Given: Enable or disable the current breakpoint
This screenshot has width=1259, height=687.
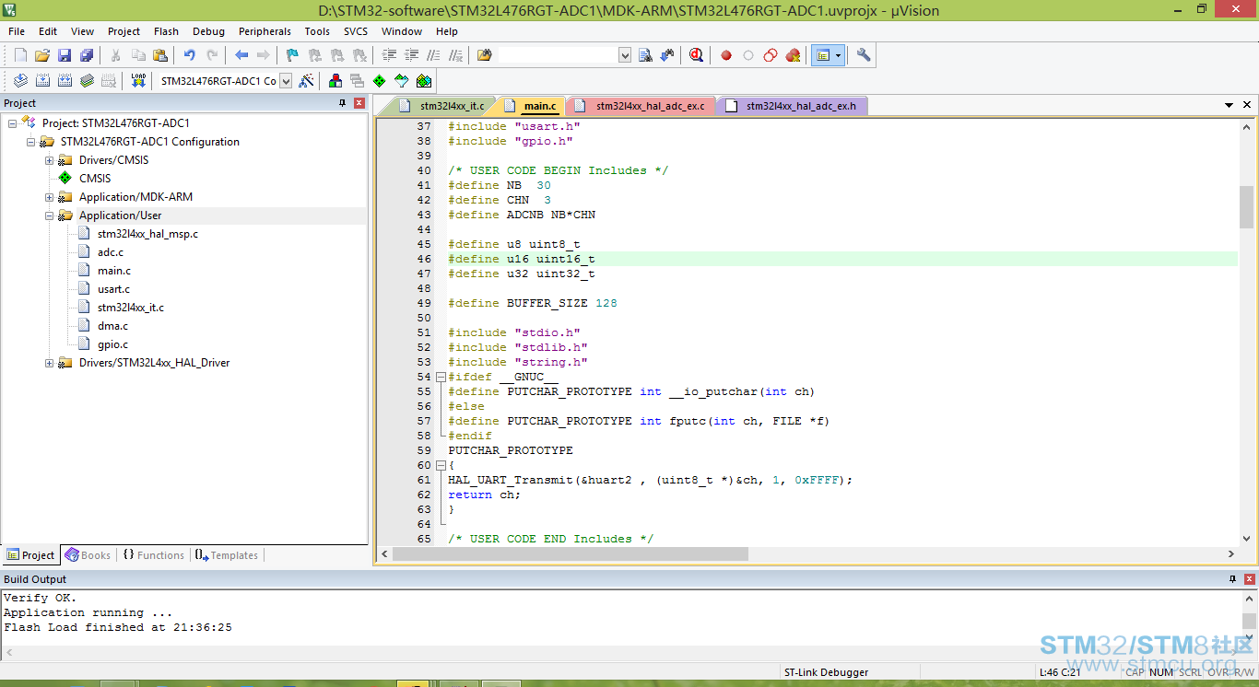Looking at the screenshot, I should click(x=748, y=55).
